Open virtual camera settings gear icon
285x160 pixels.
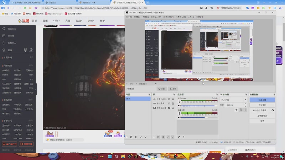tap(273, 110)
